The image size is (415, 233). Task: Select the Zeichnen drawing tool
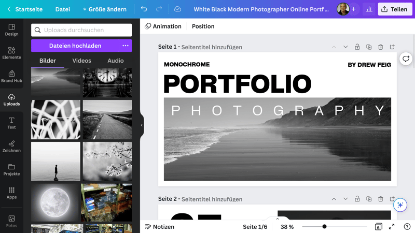[x=11, y=145]
